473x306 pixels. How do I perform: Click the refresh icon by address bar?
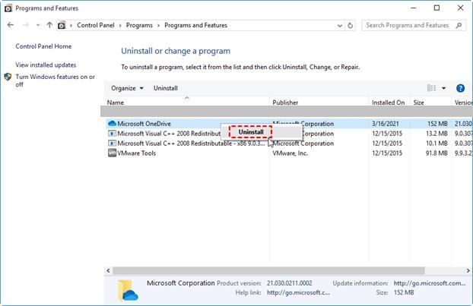point(352,25)
